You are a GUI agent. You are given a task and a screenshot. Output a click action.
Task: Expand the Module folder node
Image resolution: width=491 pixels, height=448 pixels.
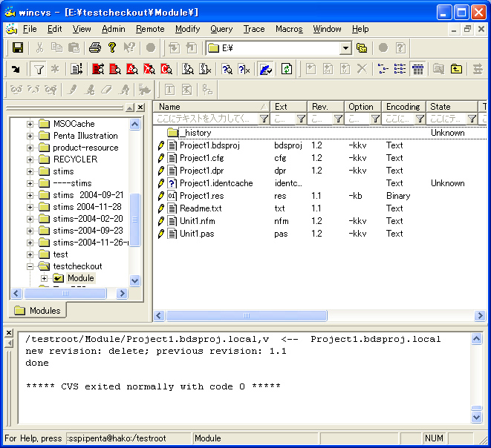coord(44,279)
